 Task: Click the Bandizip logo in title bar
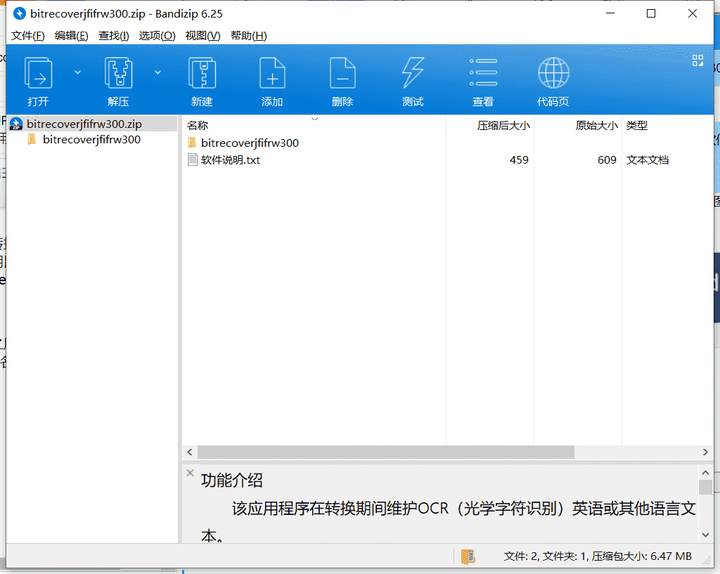(x=19, y=13)
